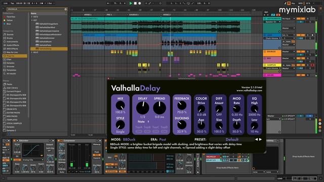Open Current Project in Places
324x182 pixels.
14,92
